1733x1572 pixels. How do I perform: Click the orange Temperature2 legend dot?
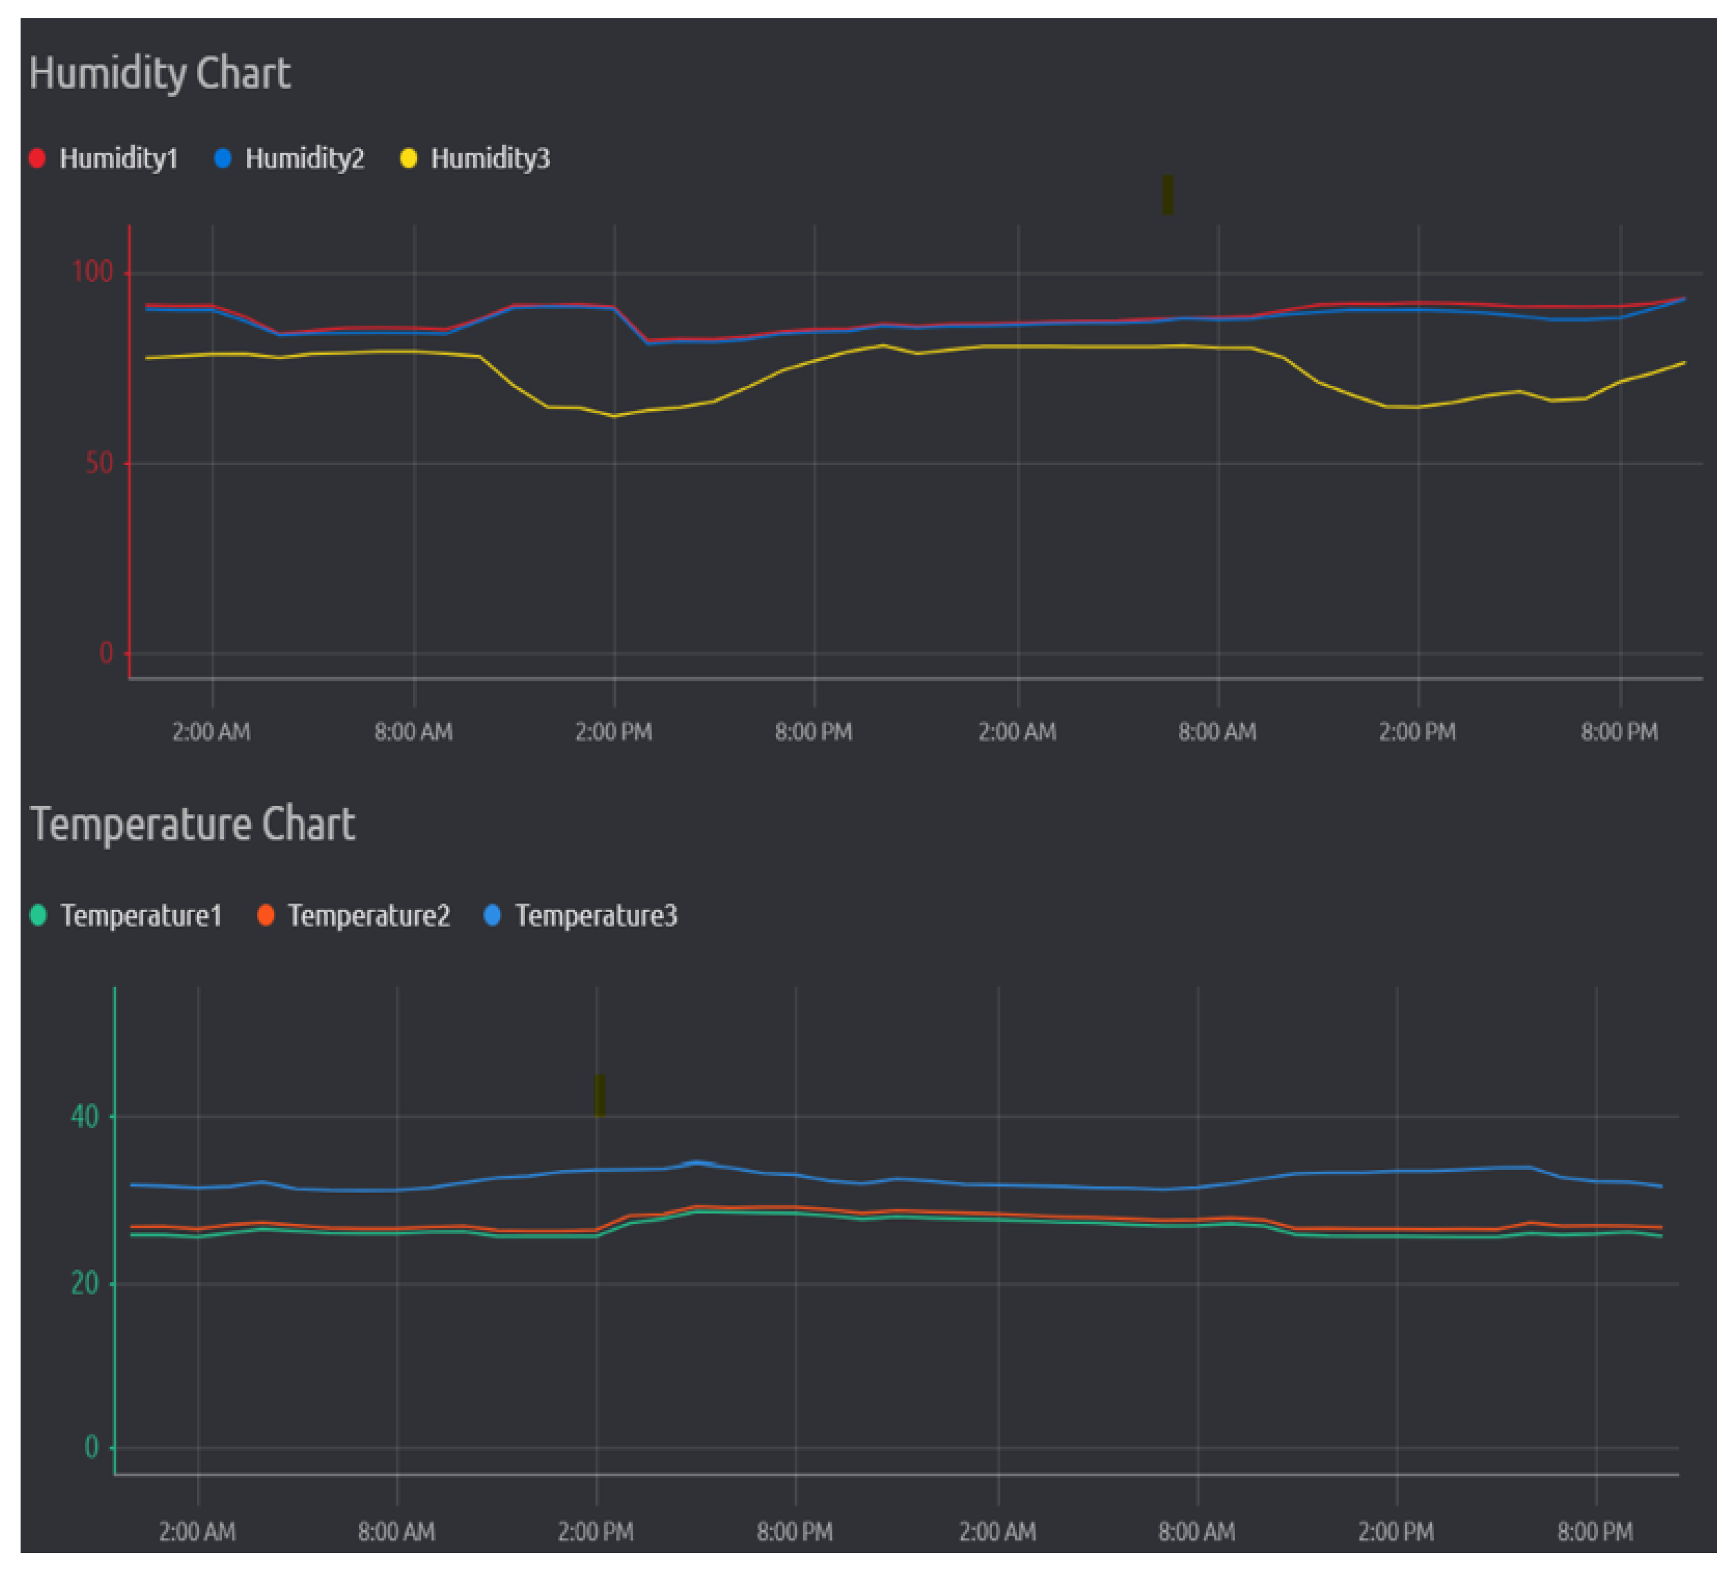click(x=266, y=915)
